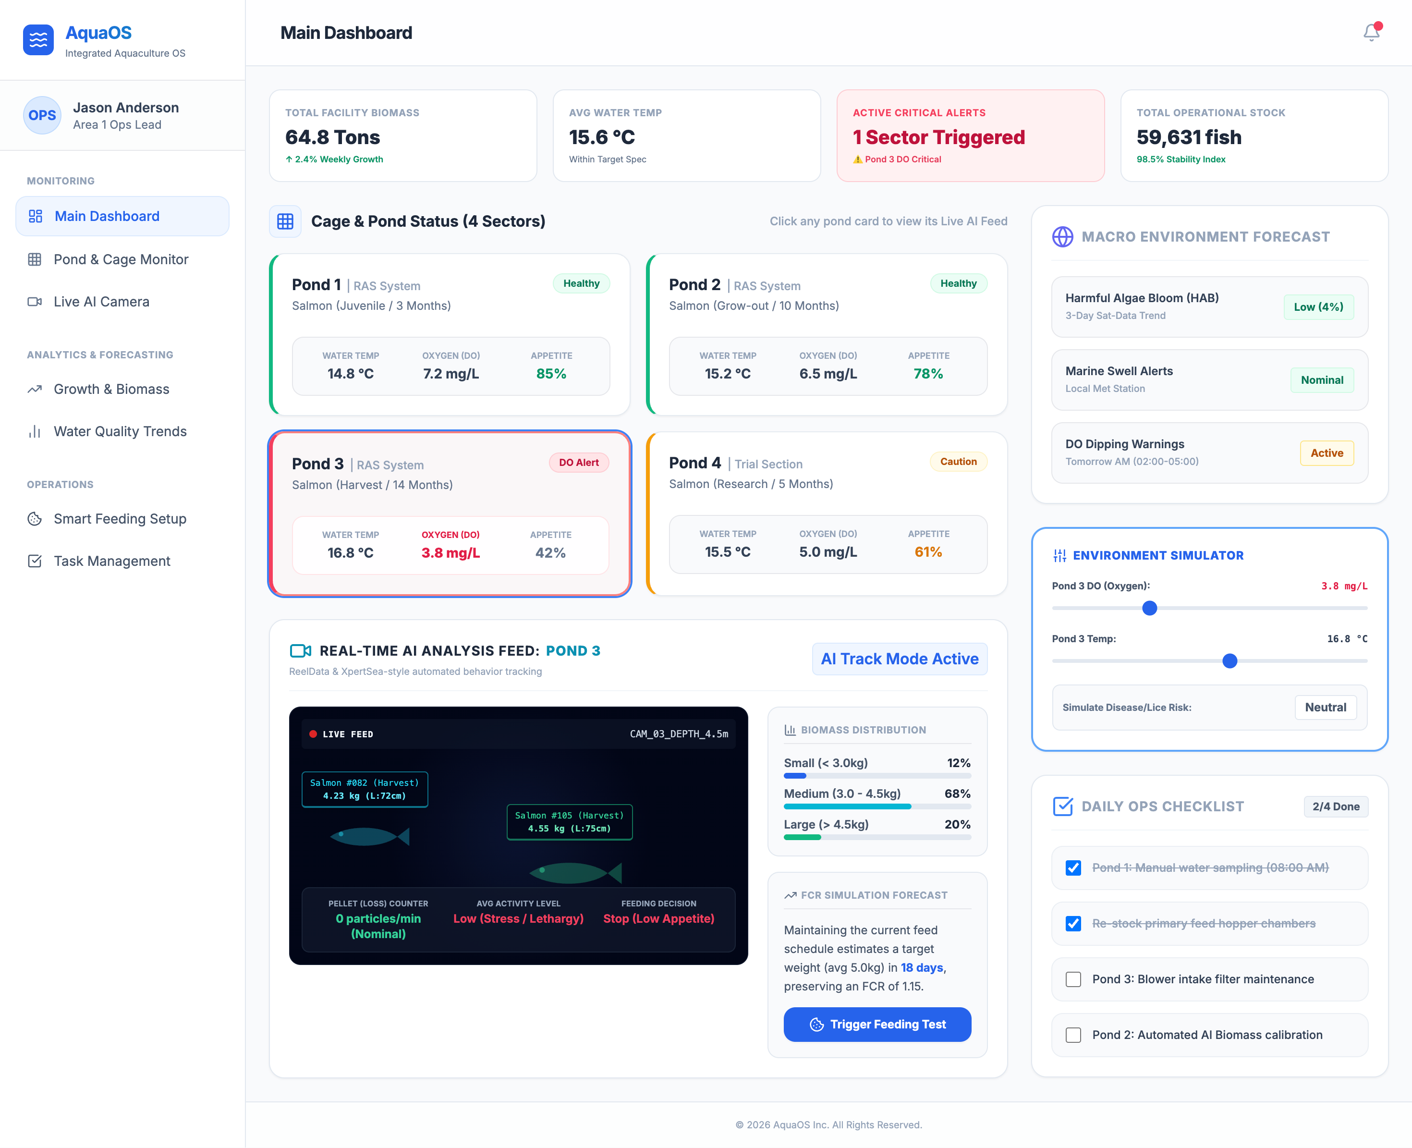Image resolution: width=1412 pixels, height=1148 pixels.
Task: Open the Pond 4 Trial Section card
Action: click(x=827, y=514)
